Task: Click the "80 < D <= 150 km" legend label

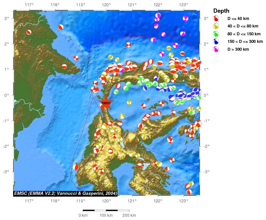Action: (245, 34)
